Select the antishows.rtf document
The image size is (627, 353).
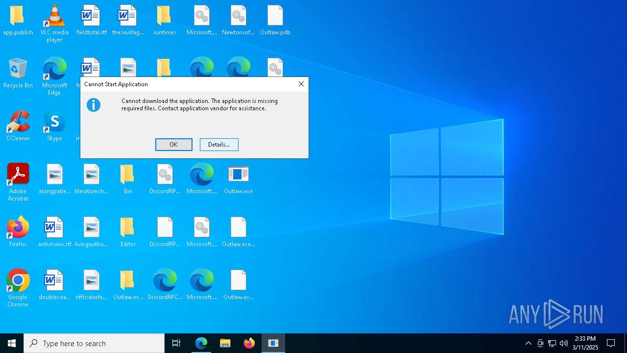click(x=54, y=232)
